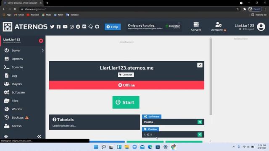Open Aternos Twitter page icon
Viewport: 269px width, 151px height.
click(x=52, y=27)
